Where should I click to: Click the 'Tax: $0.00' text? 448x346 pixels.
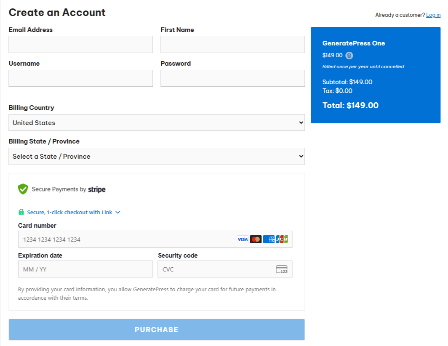[337, 91]
